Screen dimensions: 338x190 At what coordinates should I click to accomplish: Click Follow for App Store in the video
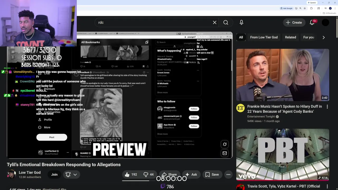194,126
